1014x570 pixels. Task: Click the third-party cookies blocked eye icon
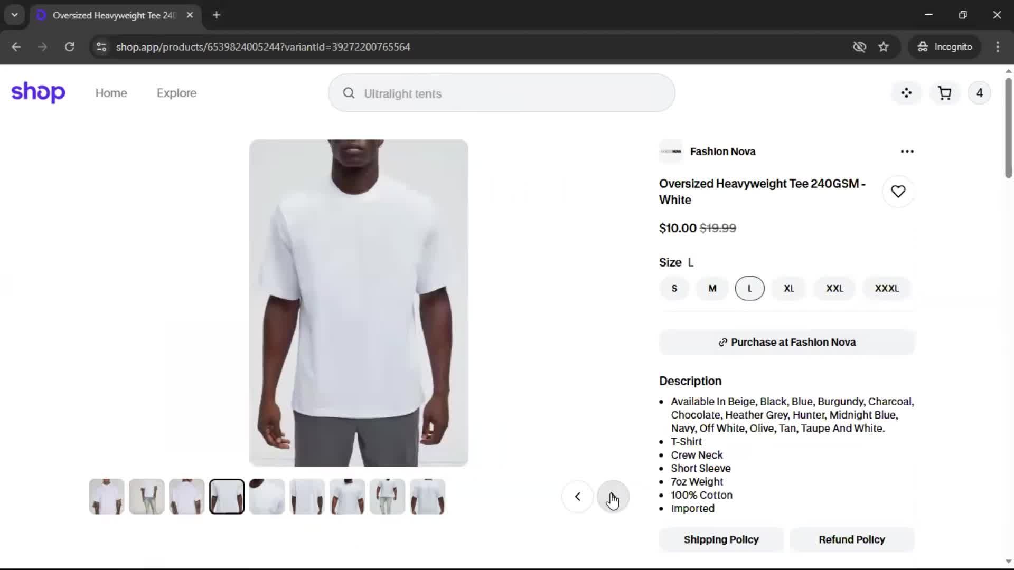(x=859, y=47)
